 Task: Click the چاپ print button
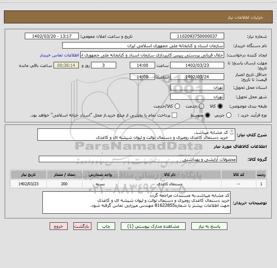(106, 226)
